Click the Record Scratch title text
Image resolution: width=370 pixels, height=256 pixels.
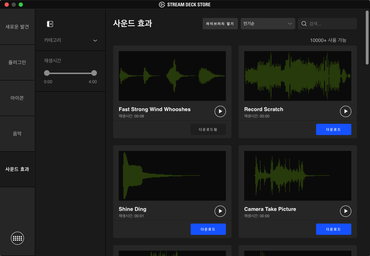pyautogui.click(x=264, y=109)
